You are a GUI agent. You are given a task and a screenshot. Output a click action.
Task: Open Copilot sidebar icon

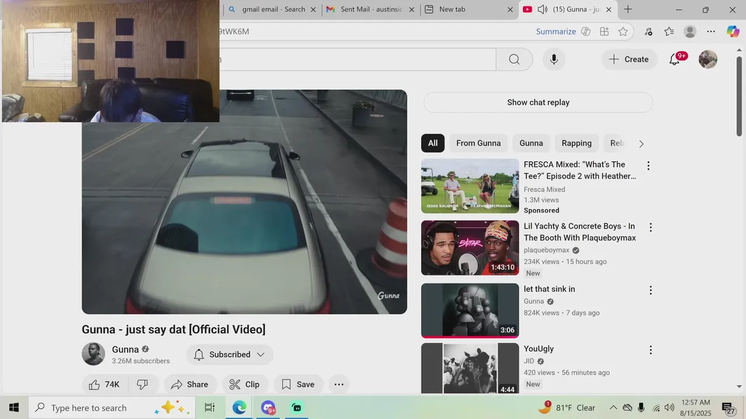click(733, 31)
